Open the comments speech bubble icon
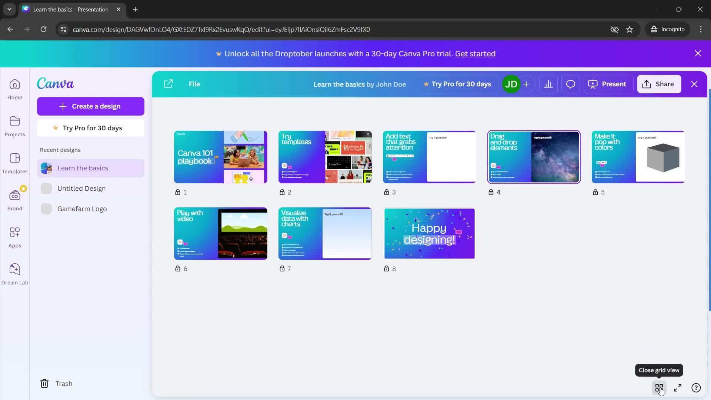711x400 pixels. point(571,84)
